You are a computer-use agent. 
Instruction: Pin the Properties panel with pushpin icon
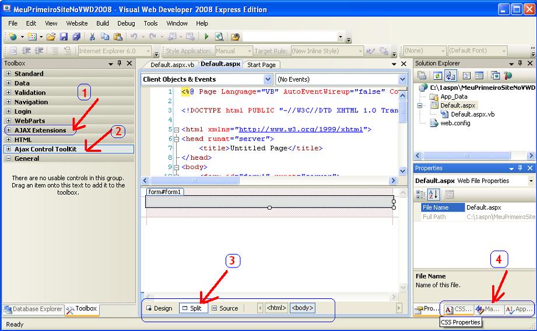[x=520, y=168]
